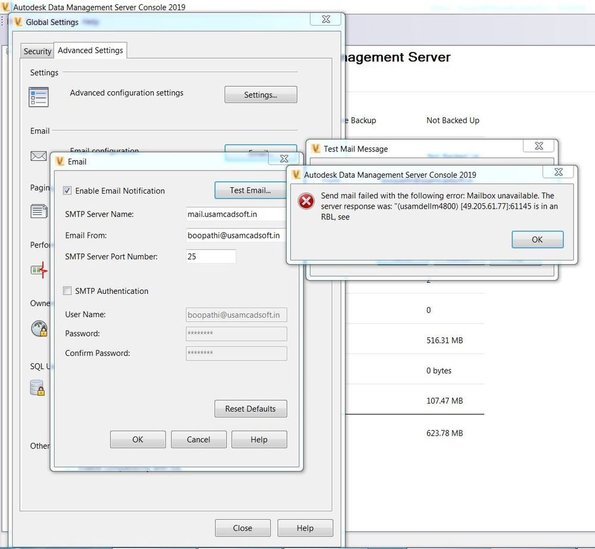Screen dimensions: 595x549
Task: Click the Password field
Action: pyautogui.click(x=236, y=334)
